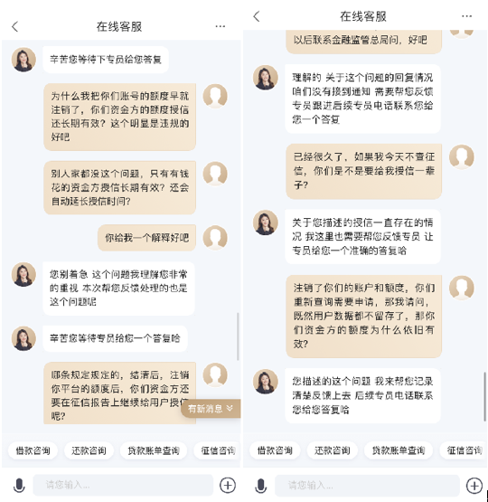488x502 pixels.
Task: Tap the microphone icon in left chat
Action: coord(19,486)
